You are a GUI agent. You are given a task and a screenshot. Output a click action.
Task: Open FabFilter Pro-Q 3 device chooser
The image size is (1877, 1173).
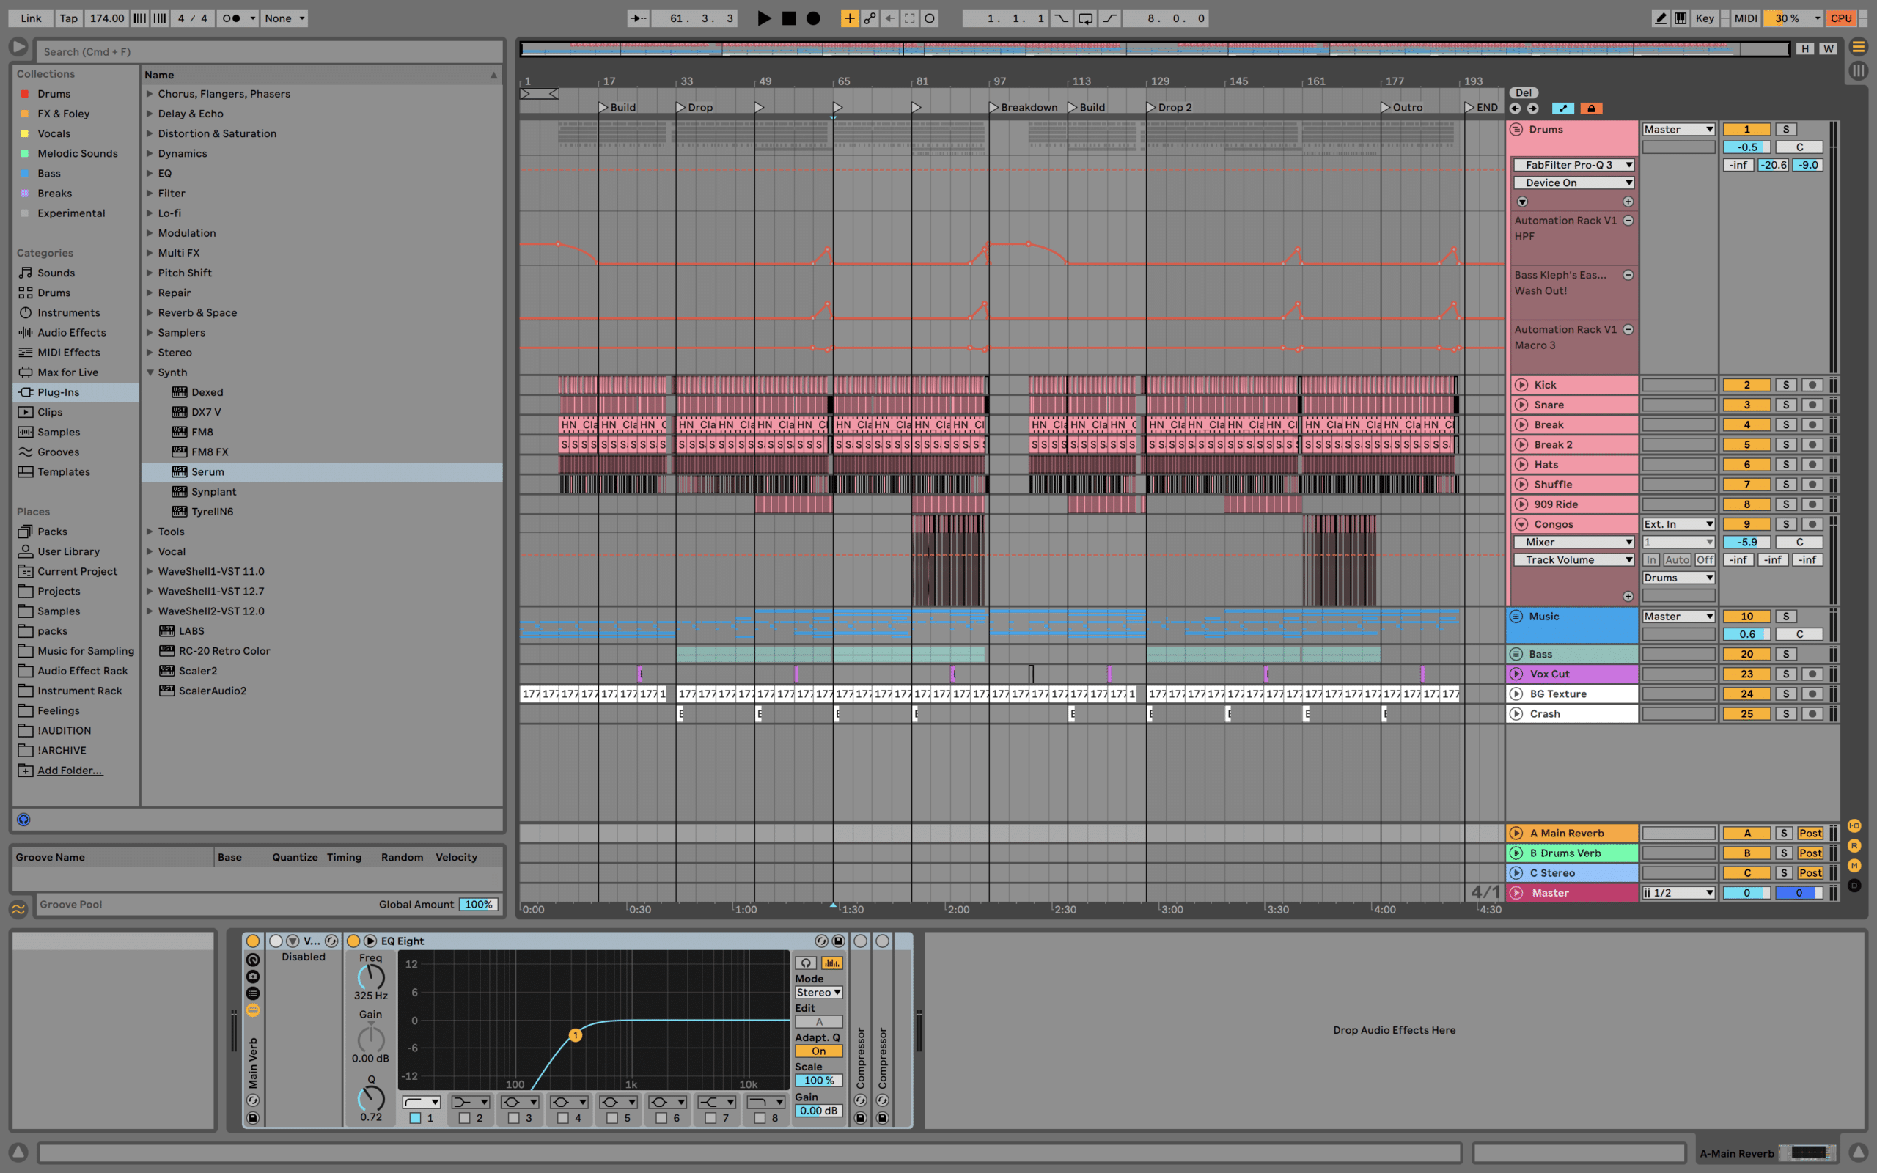(1574, 165)
